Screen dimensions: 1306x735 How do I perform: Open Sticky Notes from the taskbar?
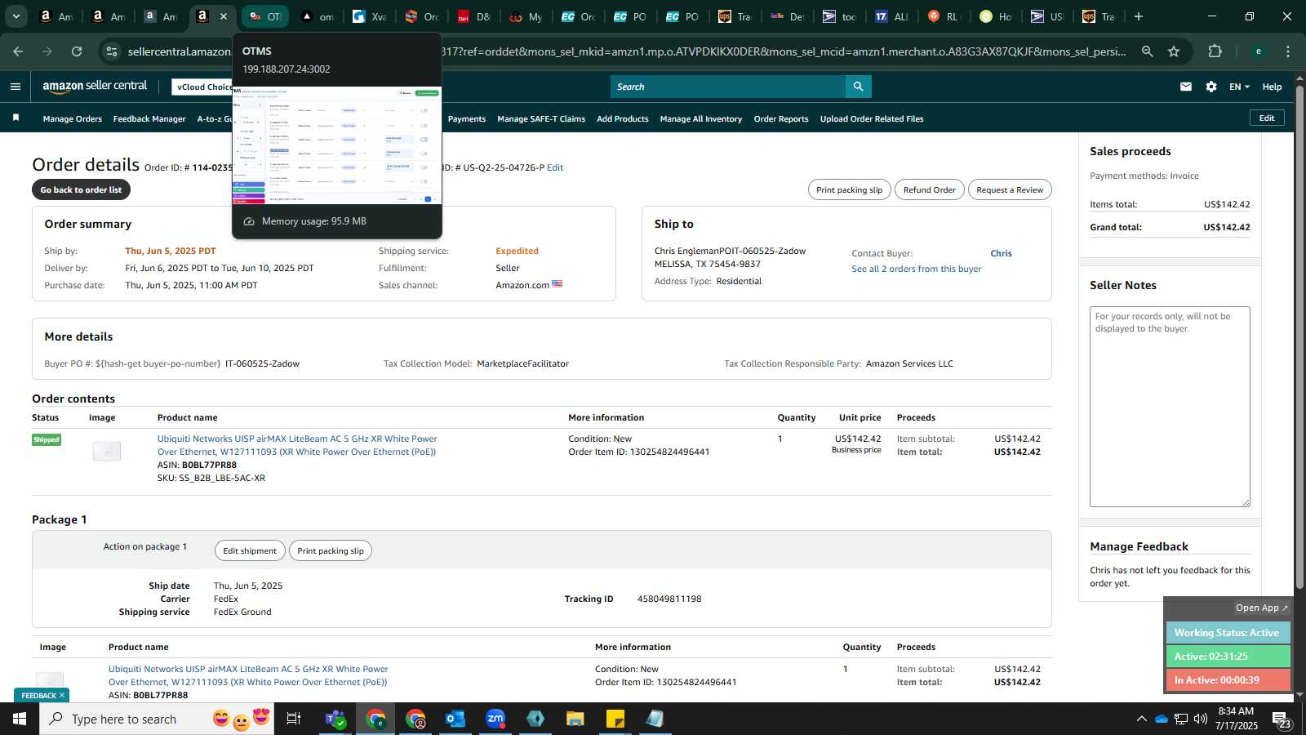pyautogui.click(x=615, y=719)
